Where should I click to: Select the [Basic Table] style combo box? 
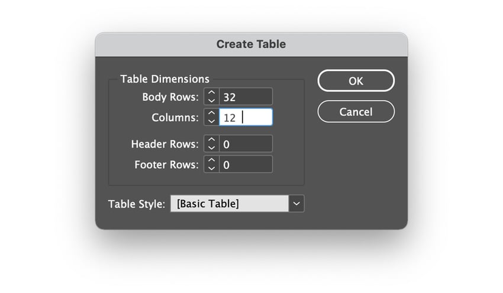(x=229, y=204)
